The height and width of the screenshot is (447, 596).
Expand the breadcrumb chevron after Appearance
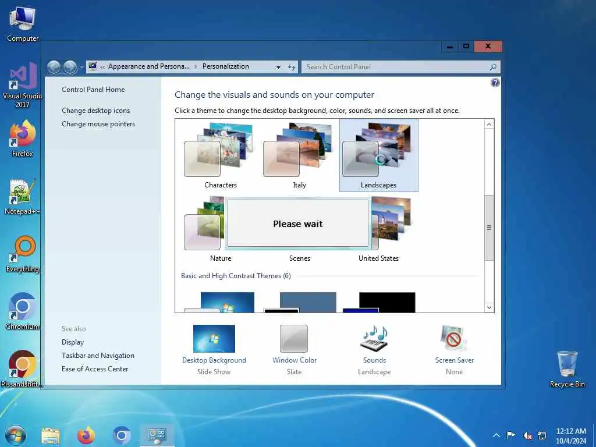coord(196,67)
